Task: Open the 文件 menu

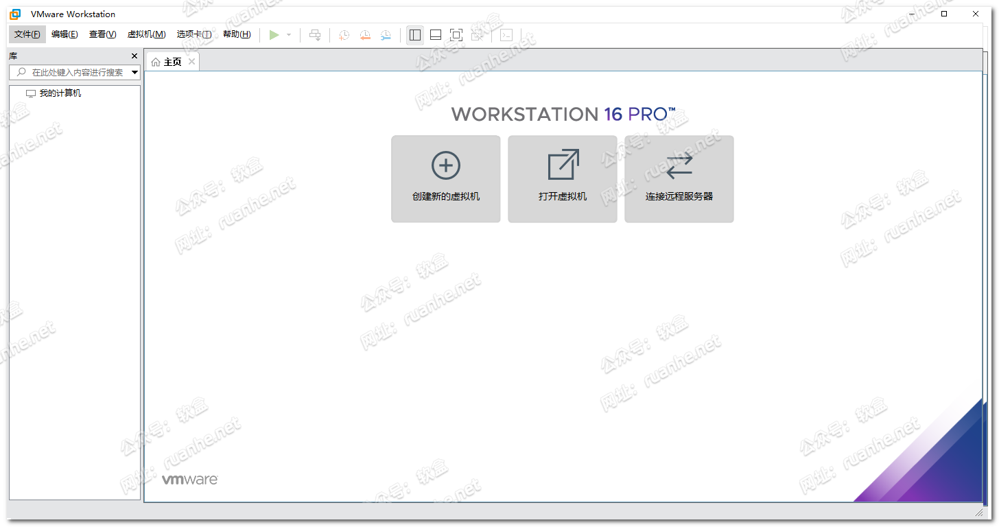Action: click(x=27, y=34)
